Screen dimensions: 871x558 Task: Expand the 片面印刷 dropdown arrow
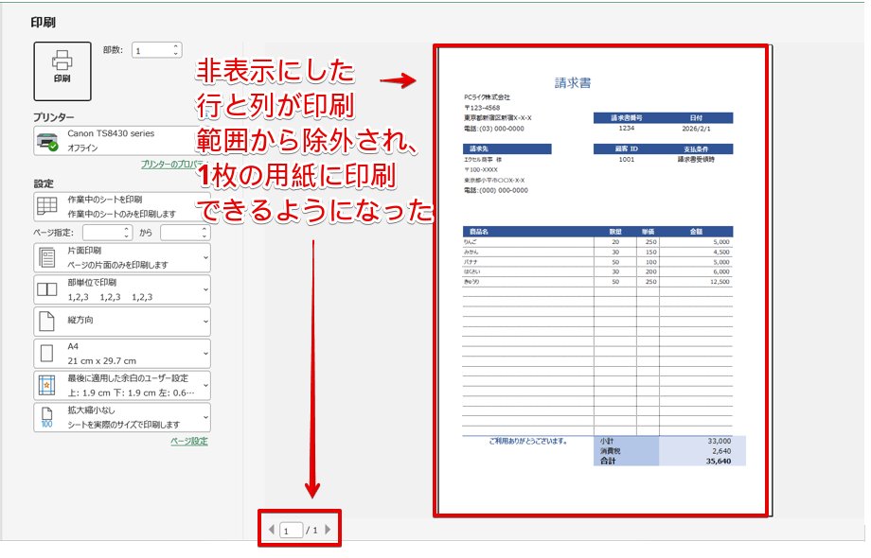click(x=205, y=257)
